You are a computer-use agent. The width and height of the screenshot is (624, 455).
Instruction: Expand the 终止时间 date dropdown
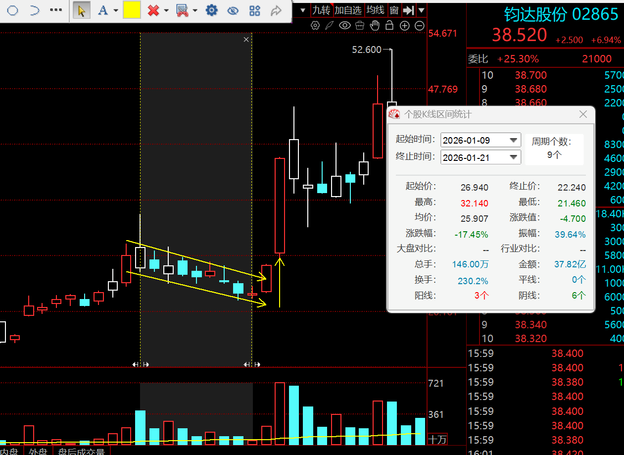tap(514, 157)
